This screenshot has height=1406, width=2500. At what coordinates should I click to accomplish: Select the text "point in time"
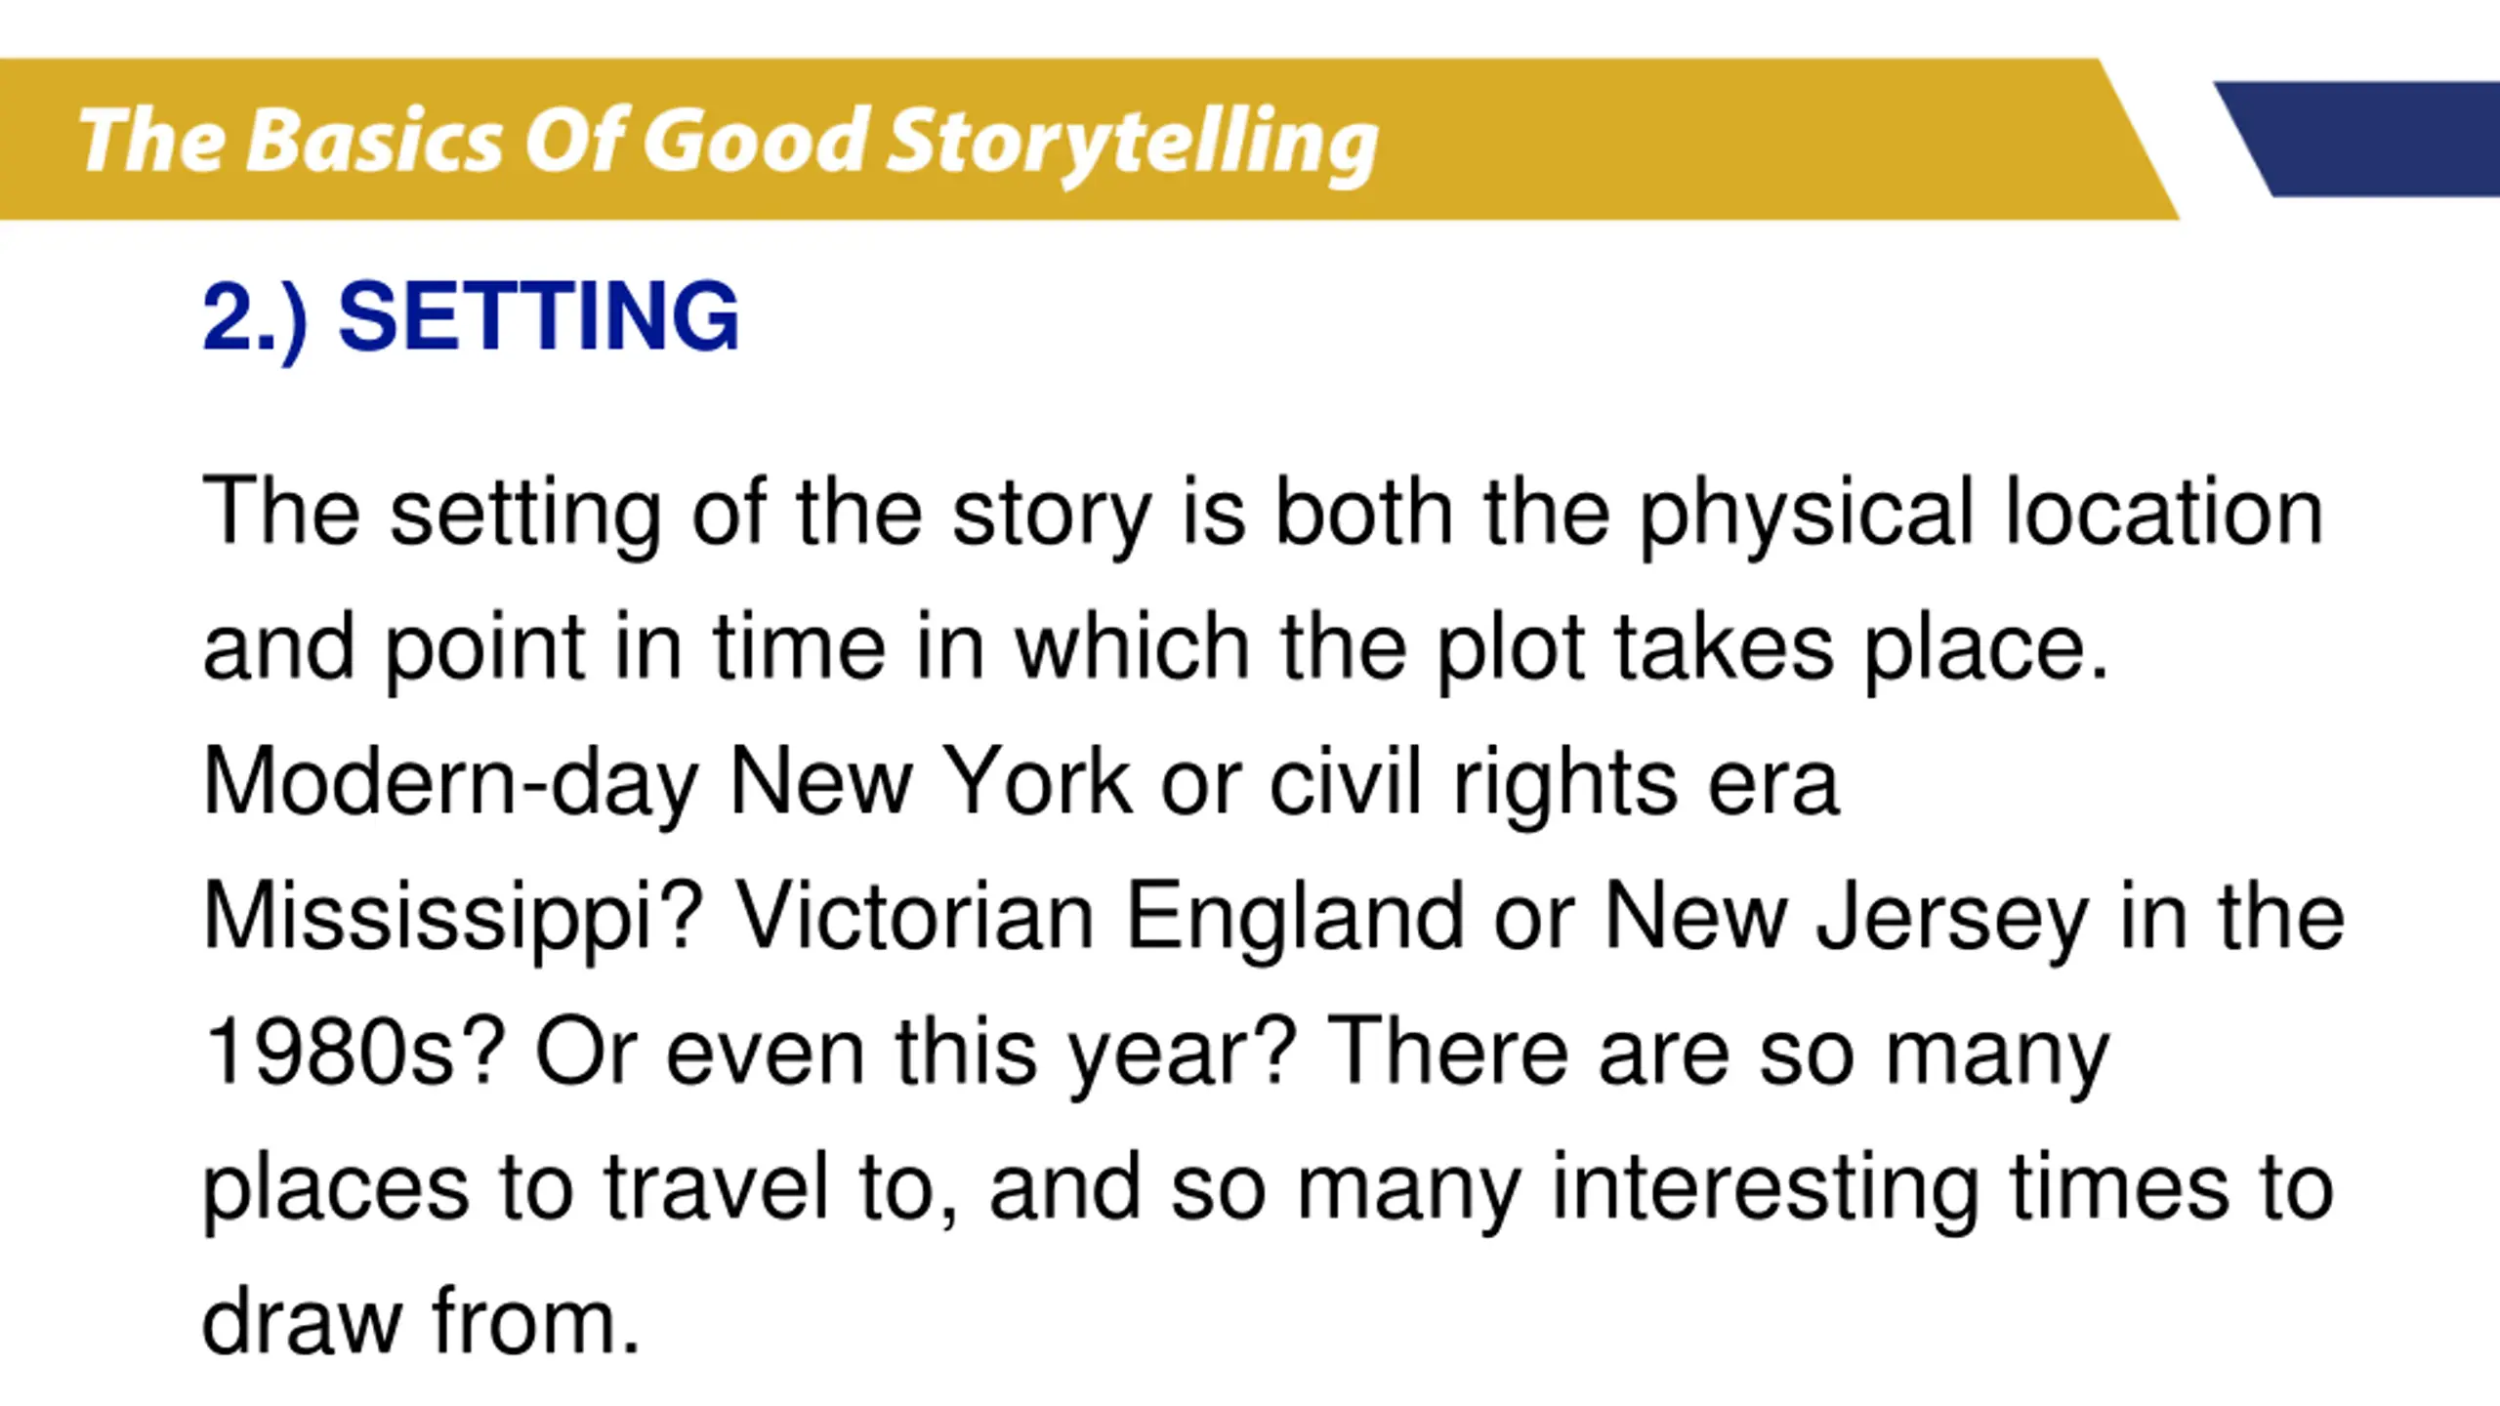click(x=635, y=649)
